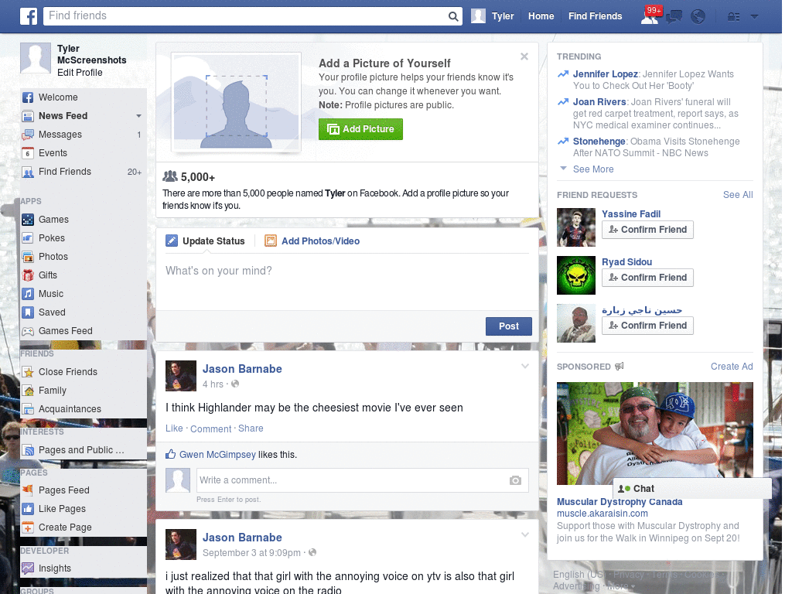792x594 pixels.
Task: Click the Pages Feed icon
Action: (x=28, y=490)
